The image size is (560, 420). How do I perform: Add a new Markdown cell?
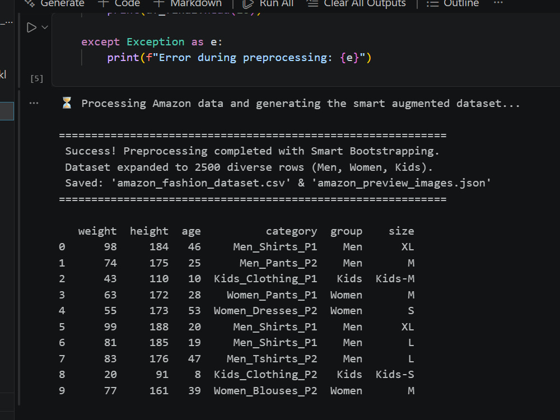click(188, 3)
